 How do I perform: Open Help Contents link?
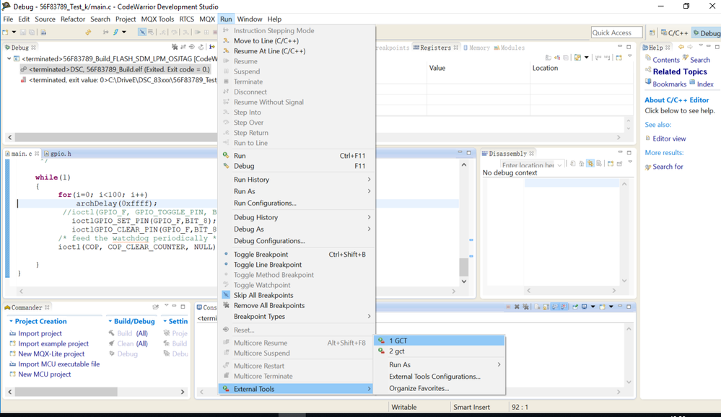click(x=666, y=60)
